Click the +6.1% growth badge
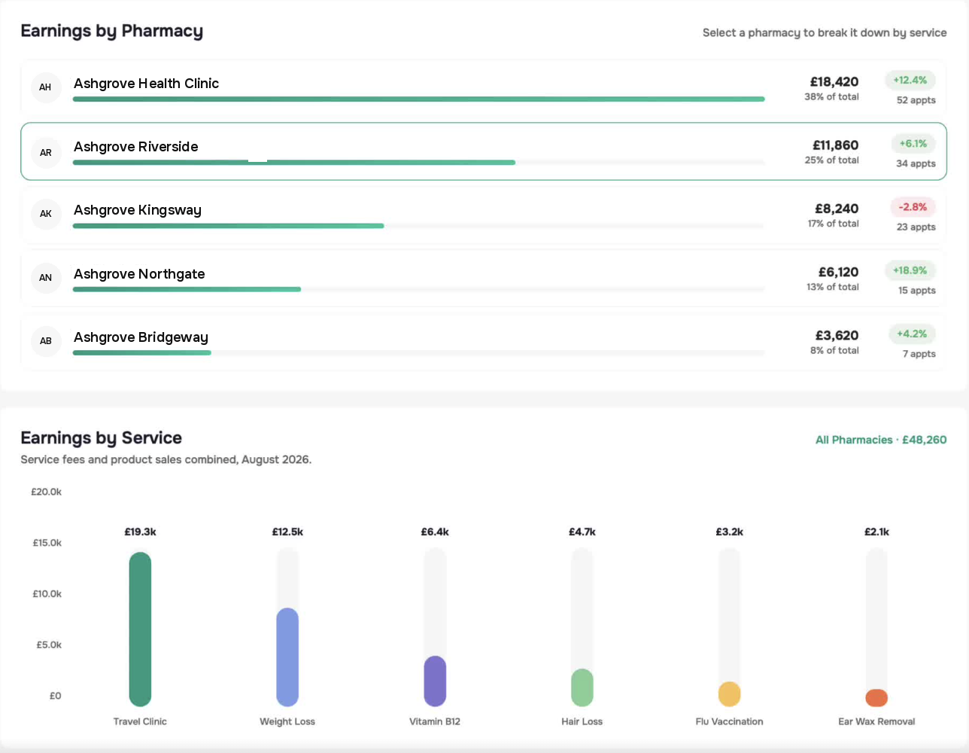 (913, 144)
